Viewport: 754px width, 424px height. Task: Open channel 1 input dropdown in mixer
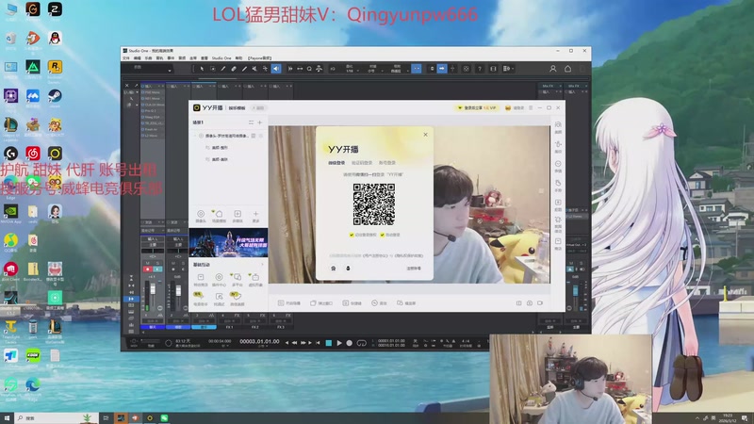point(153,239)
